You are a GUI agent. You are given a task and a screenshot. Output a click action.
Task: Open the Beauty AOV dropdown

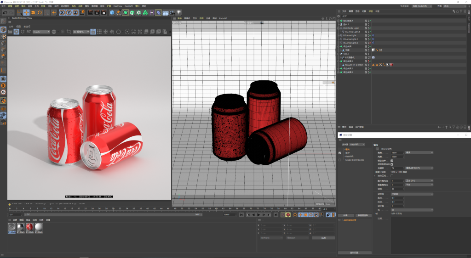pyautogui.click(x=41, y=32)
